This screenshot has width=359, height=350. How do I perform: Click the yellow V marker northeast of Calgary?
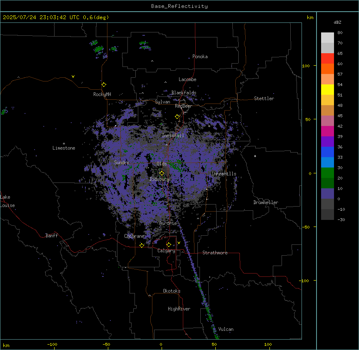[x=179, y=243]
